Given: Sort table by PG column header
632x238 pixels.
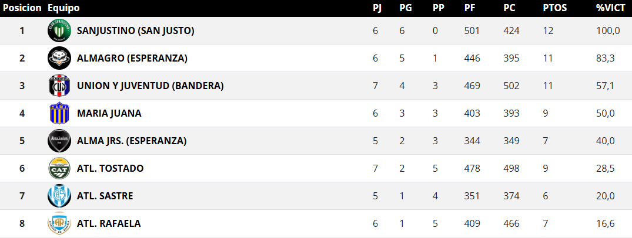Looking at the screenshot, I should pyautogui.click(x=405, y=8).
